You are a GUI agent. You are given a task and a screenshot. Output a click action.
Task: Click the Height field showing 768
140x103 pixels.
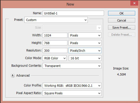55,43
